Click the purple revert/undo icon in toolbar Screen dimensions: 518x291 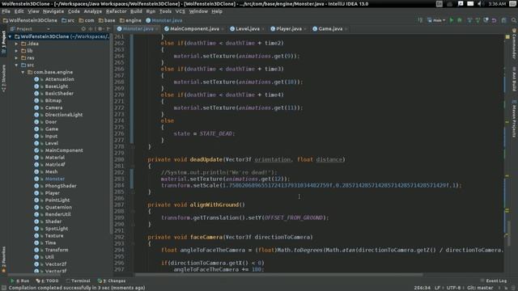[494, 20]
